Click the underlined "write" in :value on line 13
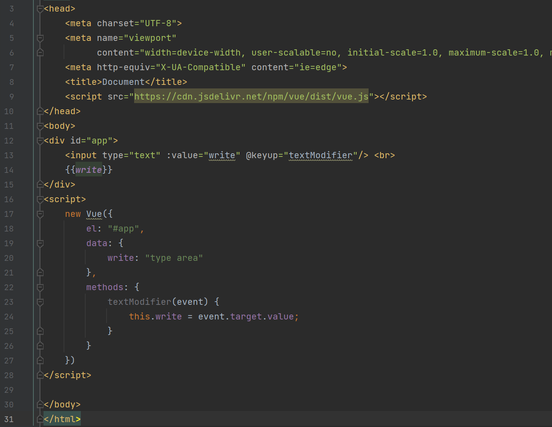 (222, 156)
